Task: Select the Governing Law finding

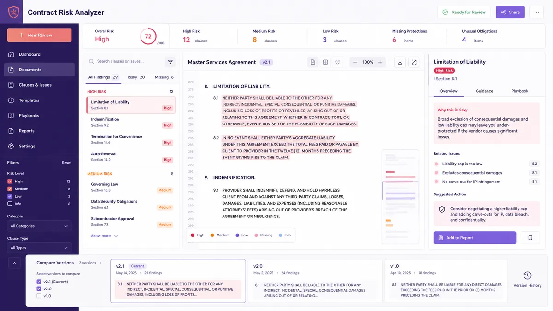Action: [131, 187]
